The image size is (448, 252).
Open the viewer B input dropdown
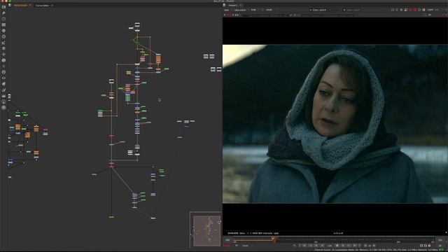pyautogui.click(x=353, y=10)
